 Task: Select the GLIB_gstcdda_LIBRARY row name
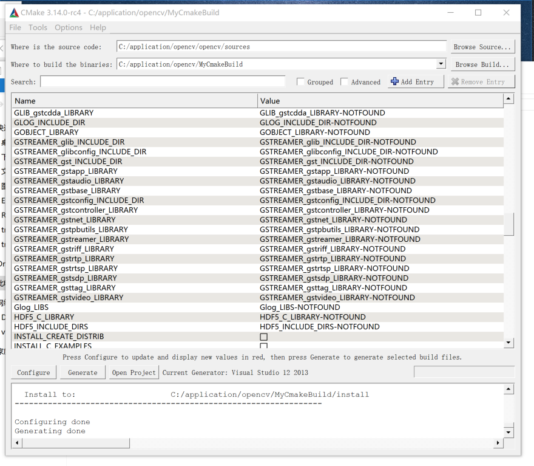click(54, 113)
